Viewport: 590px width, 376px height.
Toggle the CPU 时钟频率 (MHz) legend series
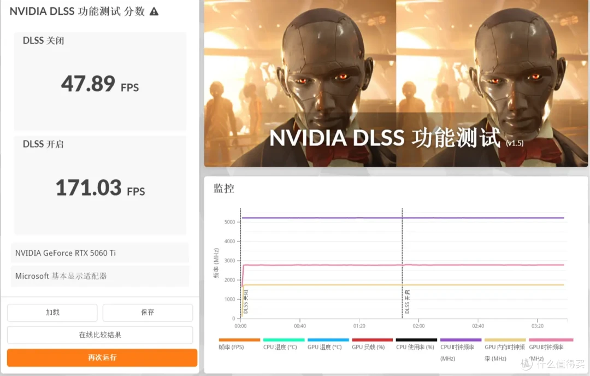(x=461, y=350)
